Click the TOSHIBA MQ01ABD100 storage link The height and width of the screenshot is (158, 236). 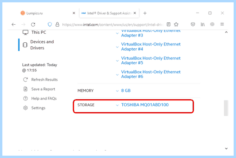[145, 105]
